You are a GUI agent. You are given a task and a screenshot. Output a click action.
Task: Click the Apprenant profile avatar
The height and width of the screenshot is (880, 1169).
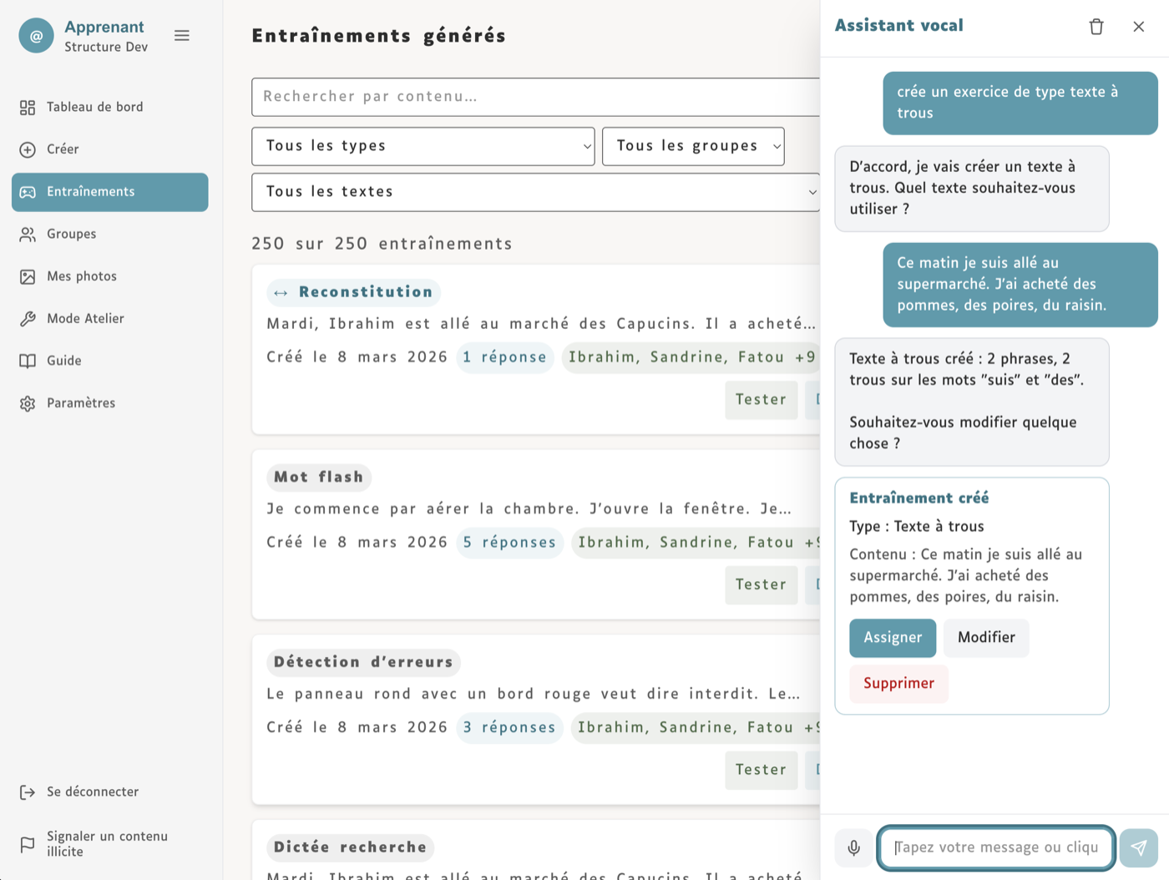point(36,36)
